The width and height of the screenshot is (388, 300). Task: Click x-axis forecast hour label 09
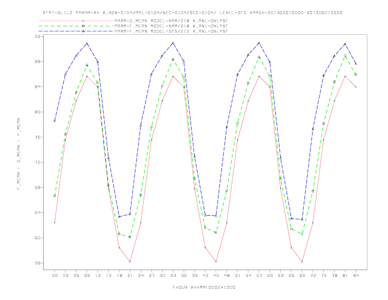pos(87,275)
